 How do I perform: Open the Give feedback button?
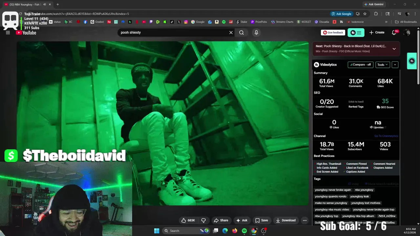[x=333, y=32]
